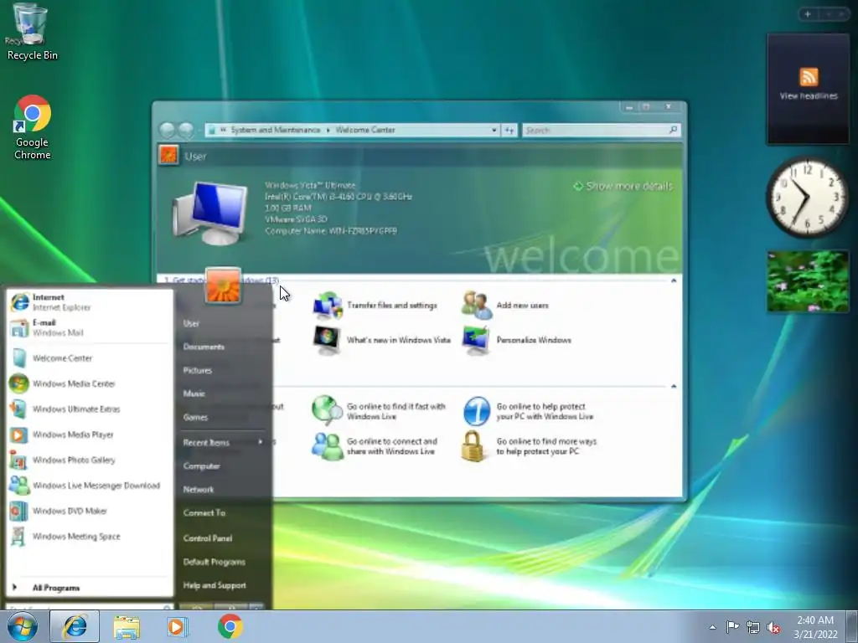Expand All Programs list
858x643 pixels.
point(89,588)
